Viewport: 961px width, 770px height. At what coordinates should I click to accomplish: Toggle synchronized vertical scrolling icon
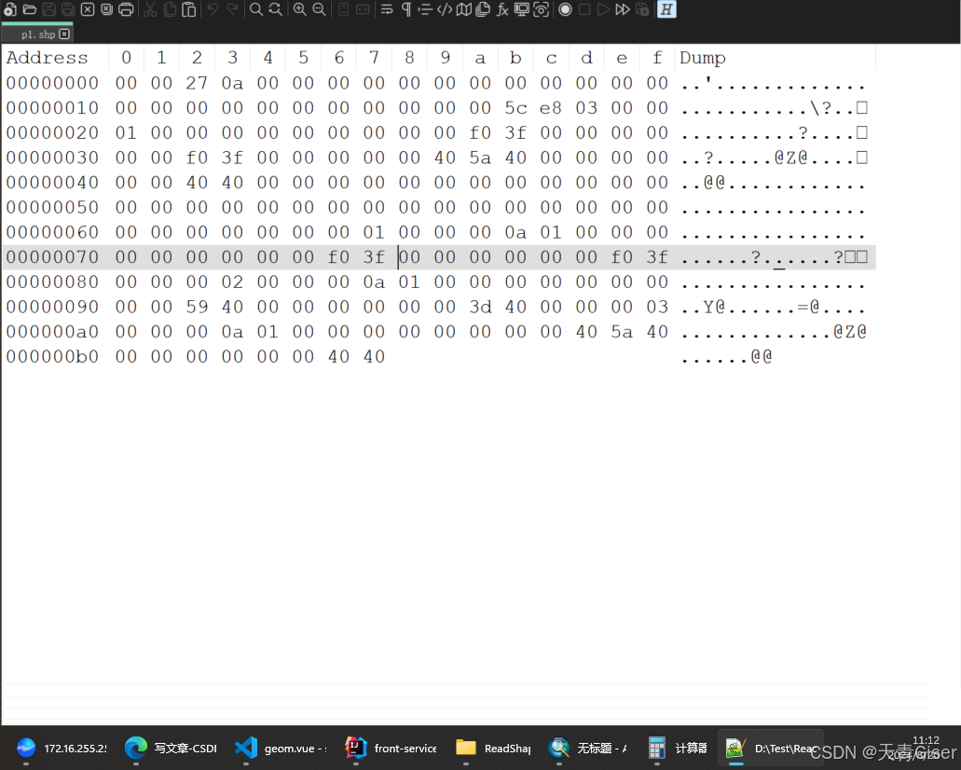click(344, 9)
